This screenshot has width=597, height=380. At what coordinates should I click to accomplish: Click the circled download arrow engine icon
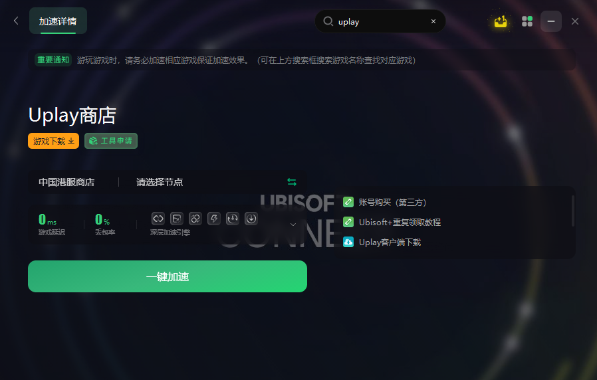tap(251, 219)
